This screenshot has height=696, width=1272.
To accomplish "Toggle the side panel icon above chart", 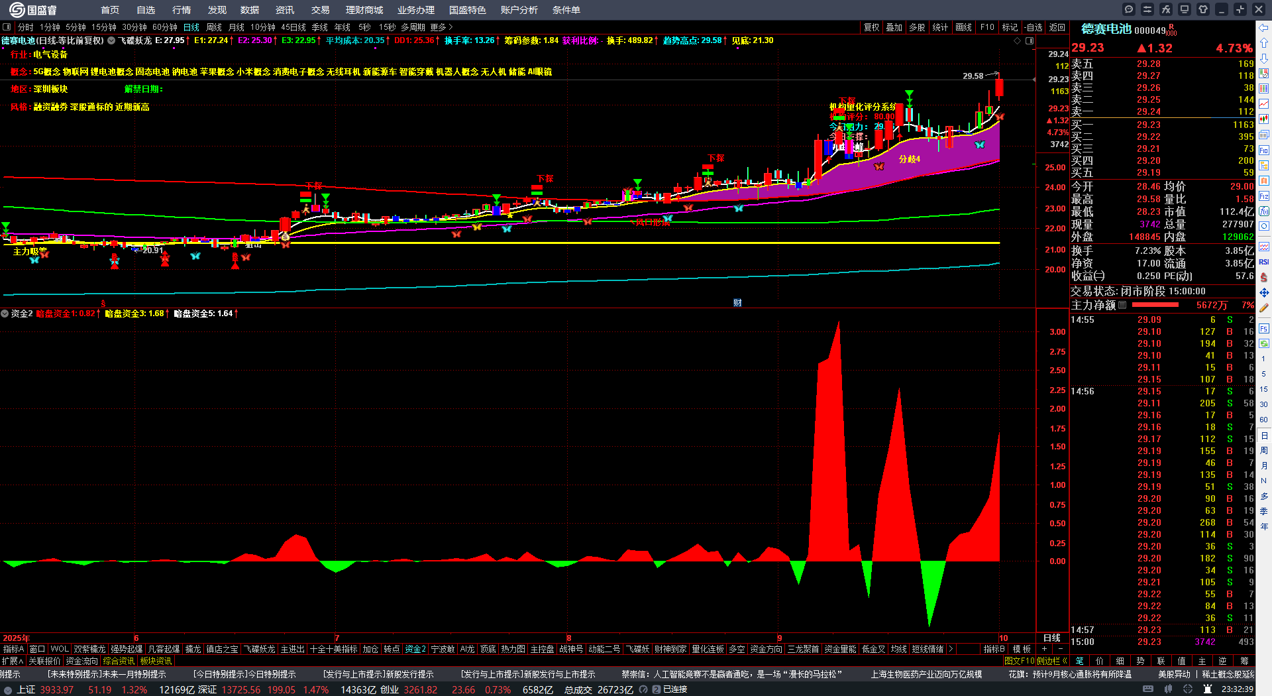I will [1030, 40].
